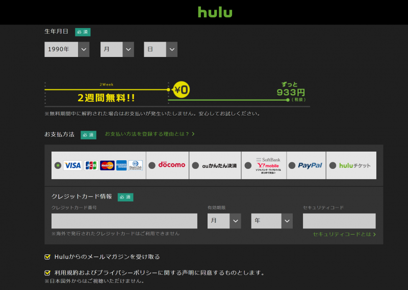Select PayPal radio button

pos(292,165)
